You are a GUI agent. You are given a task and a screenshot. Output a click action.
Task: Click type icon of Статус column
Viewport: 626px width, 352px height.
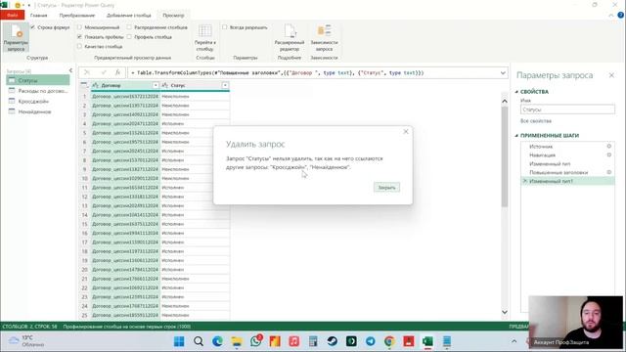coord(164,85)
